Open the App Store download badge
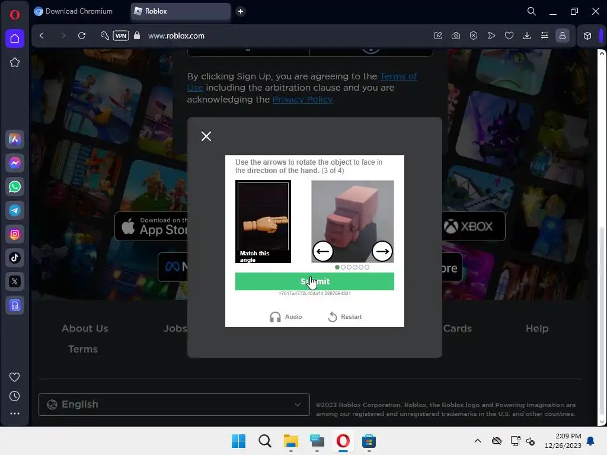 [x=151, y=226]
